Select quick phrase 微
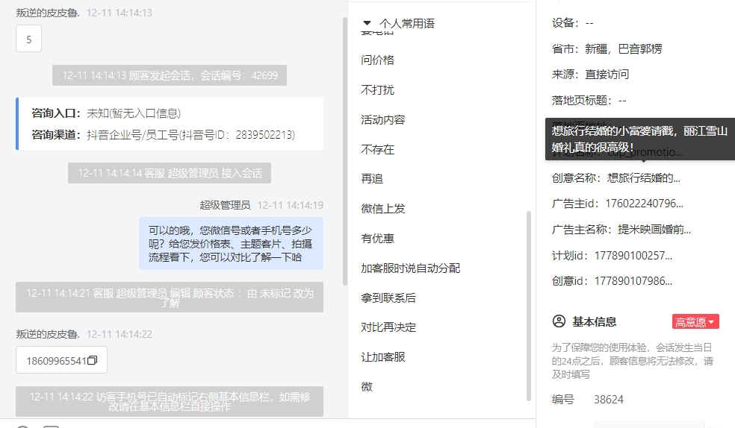 [x=367, y=387]
